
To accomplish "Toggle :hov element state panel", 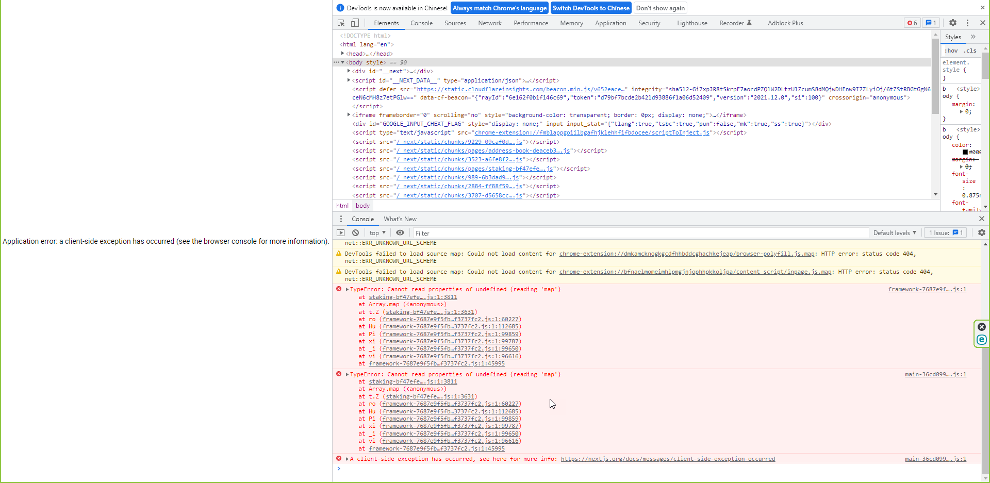I will click(951, 51).
